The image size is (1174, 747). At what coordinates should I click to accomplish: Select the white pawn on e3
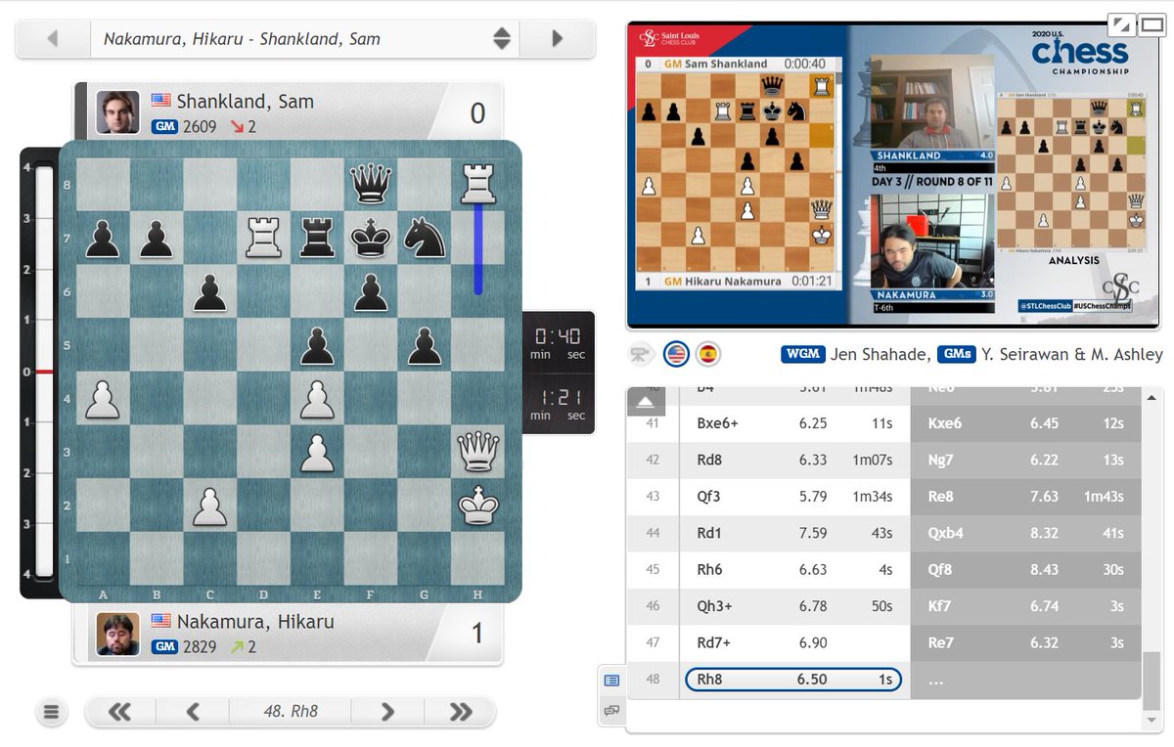point(317,452)
